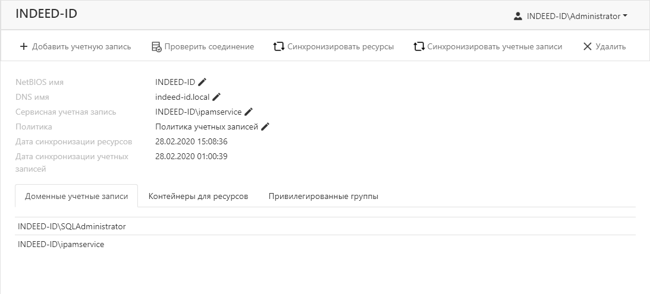This screenshot has height=294, width=650.
Task: Click Добавить учетную запись button label
Action: click(x=81, y=46)
